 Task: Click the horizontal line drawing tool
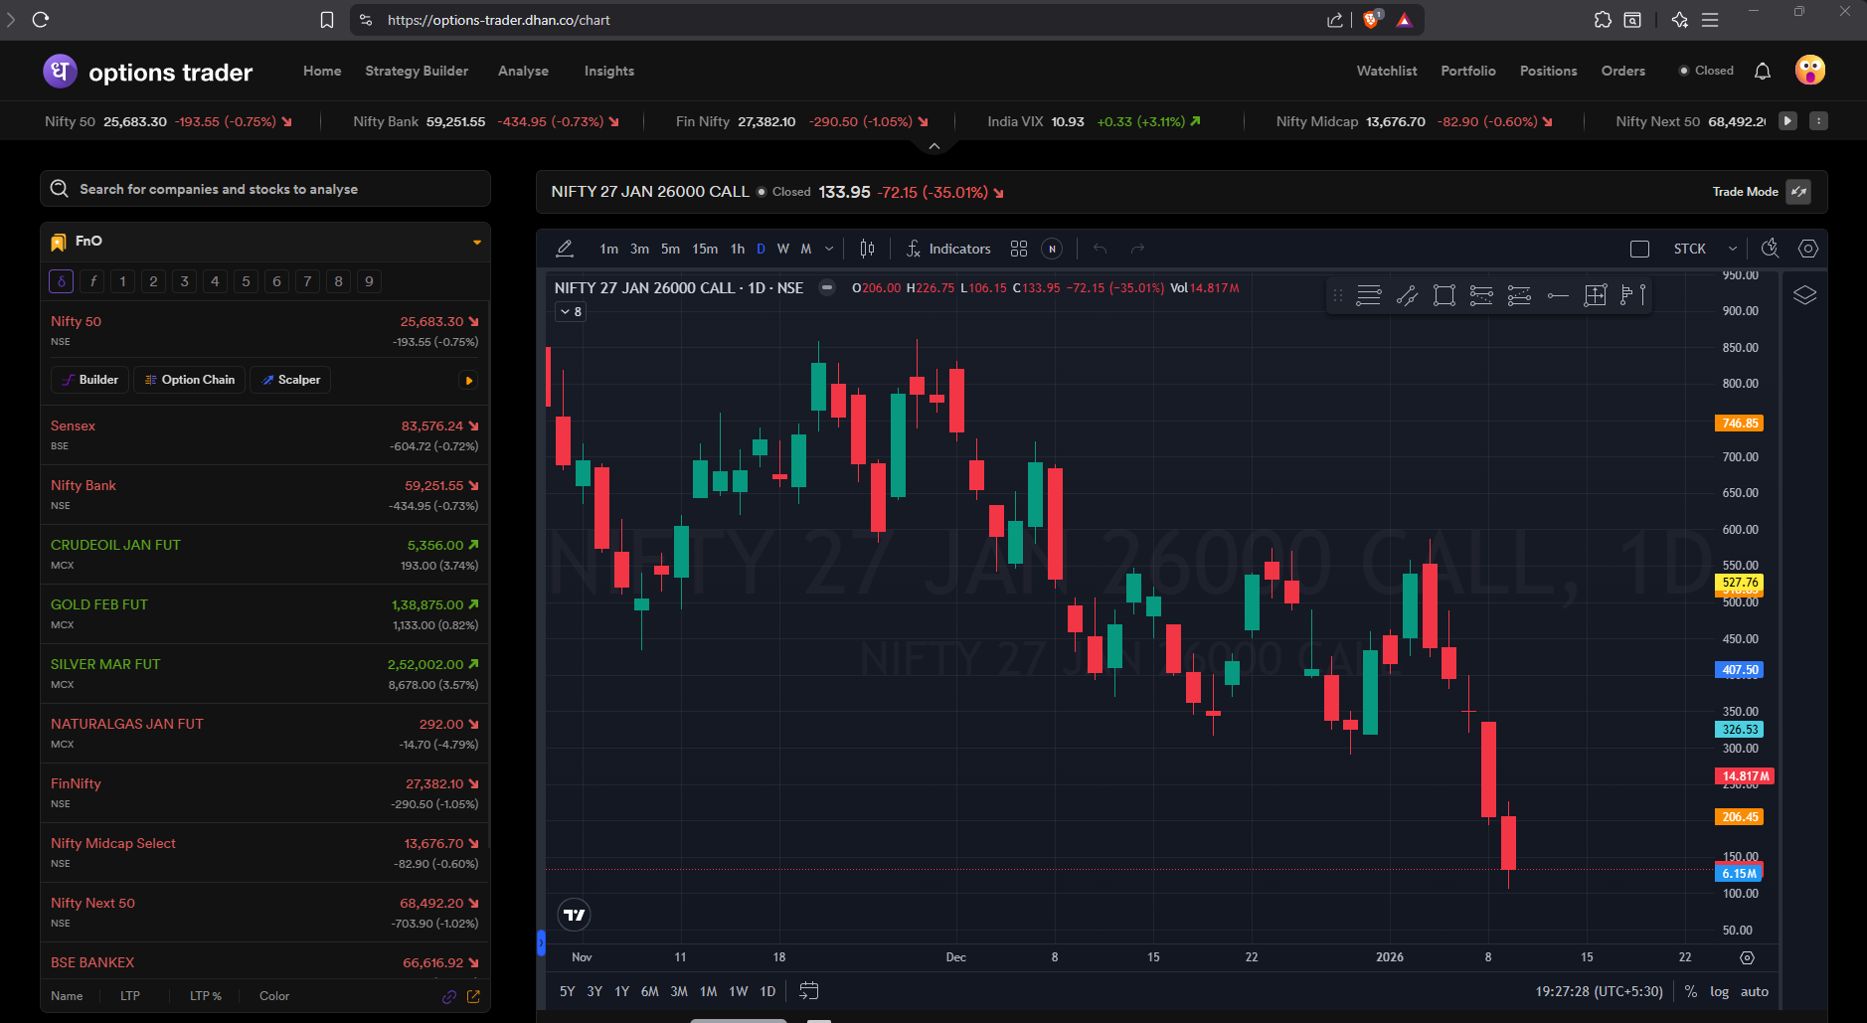pos(1558,295)
